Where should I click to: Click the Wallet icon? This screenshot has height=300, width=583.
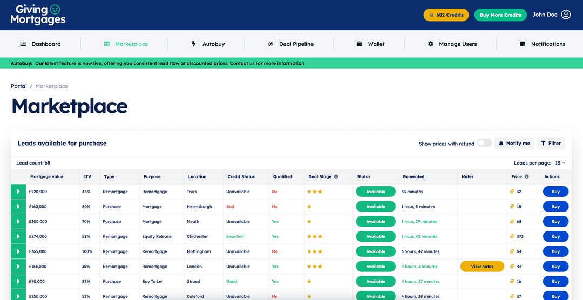(x=360, y=44)
